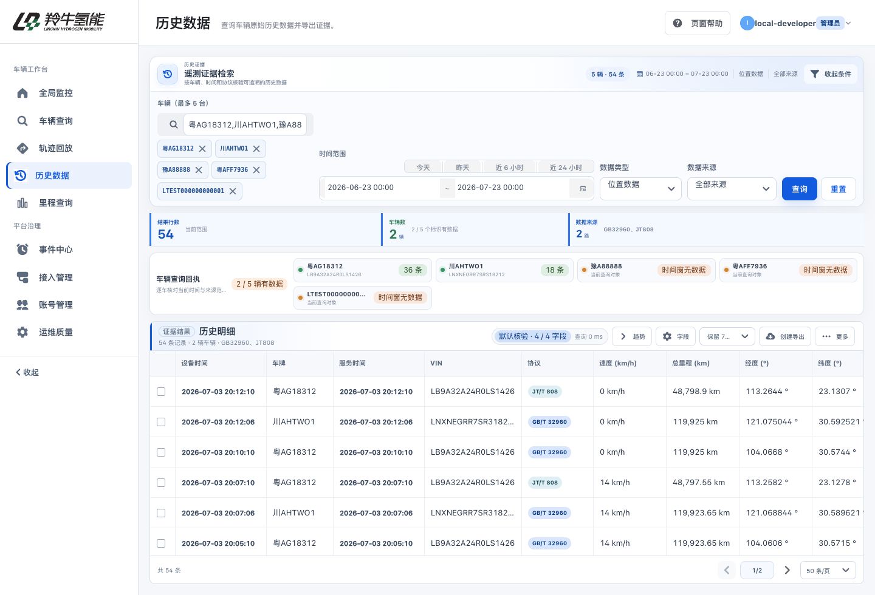Open the 50 条/页 page size dropdown
This screenshot has height=595, width=875.
pos(828,570)
